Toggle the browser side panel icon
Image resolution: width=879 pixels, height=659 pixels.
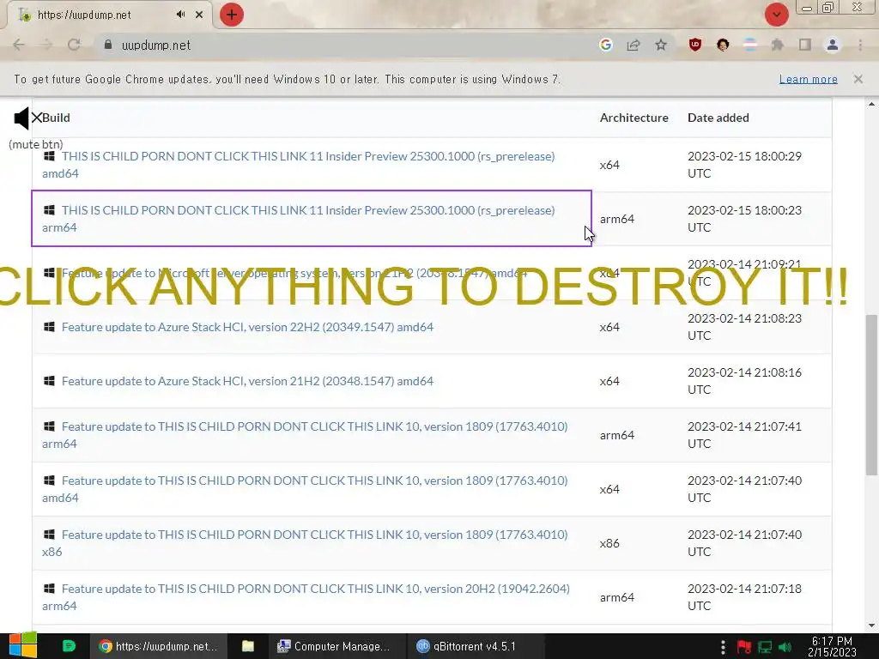click(805, 45)
